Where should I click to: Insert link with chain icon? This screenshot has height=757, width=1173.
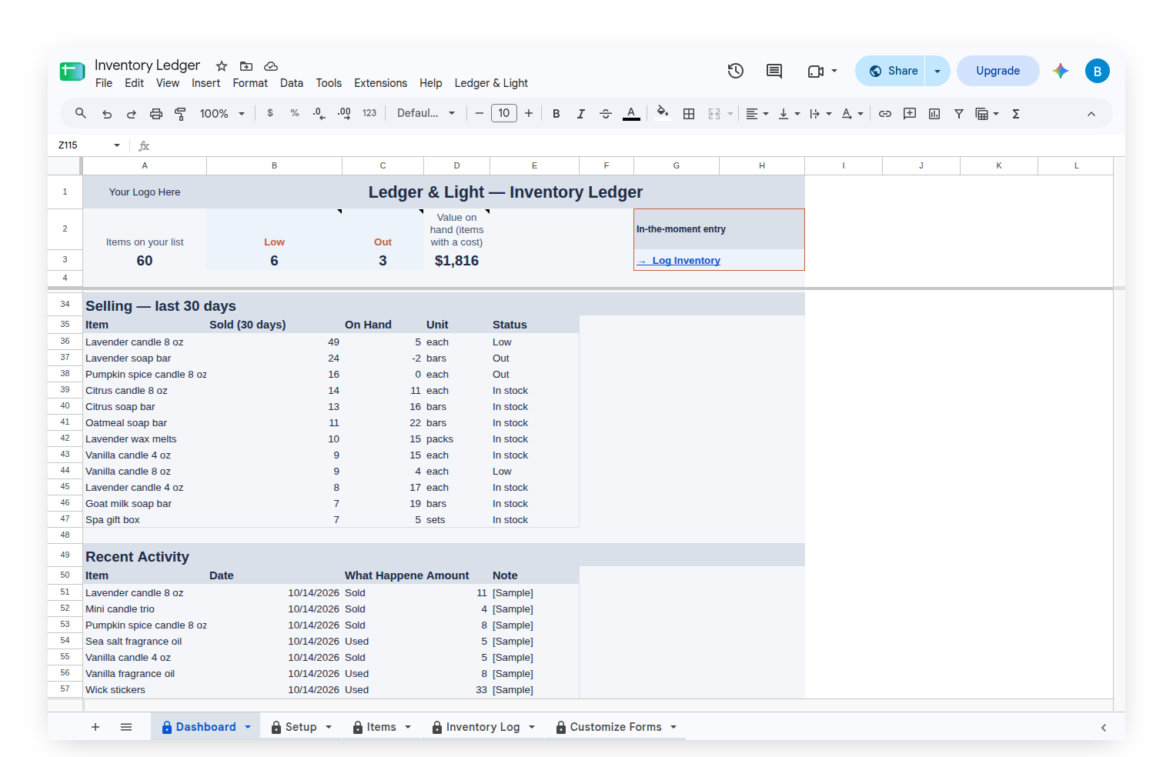885,114
